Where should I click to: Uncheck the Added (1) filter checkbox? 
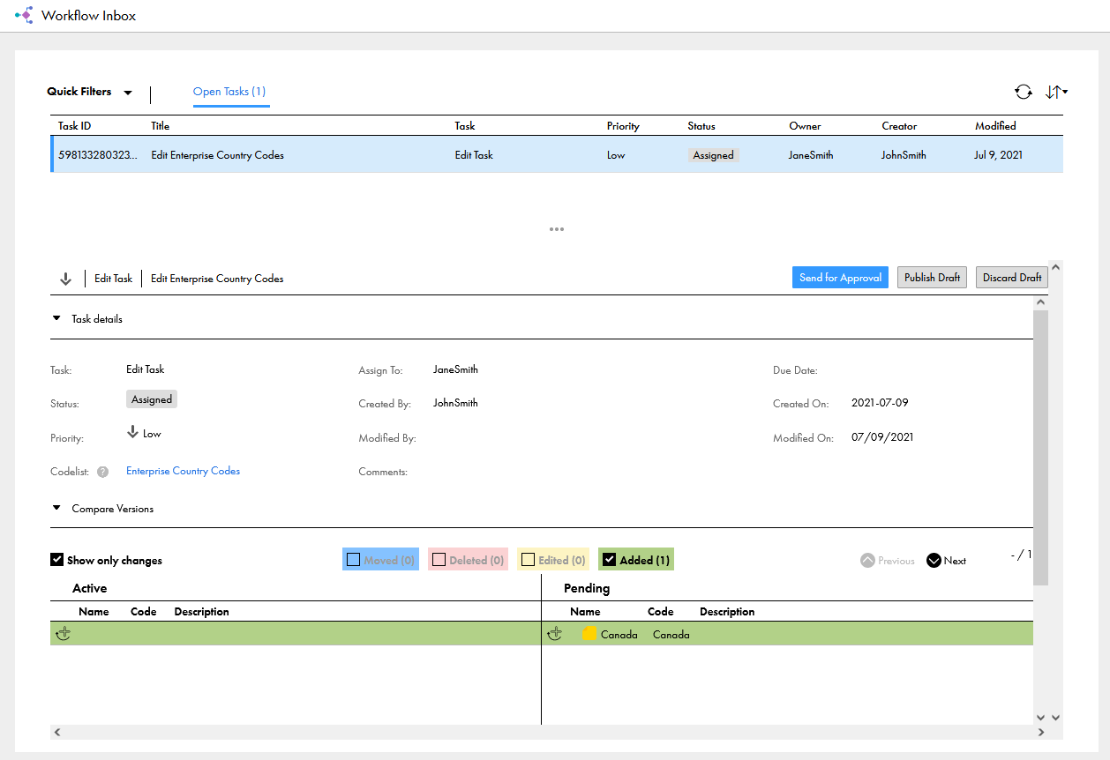pos(609,559)
